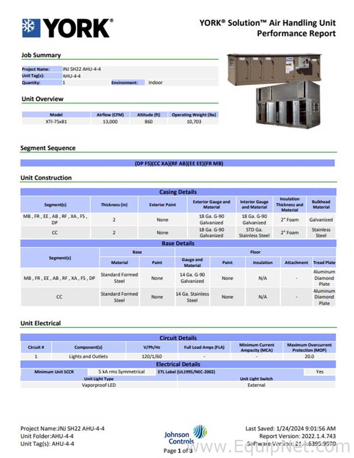Click the 'Galvanized' bulkhead material cell
354x458 pixels.
pos(321,220)
